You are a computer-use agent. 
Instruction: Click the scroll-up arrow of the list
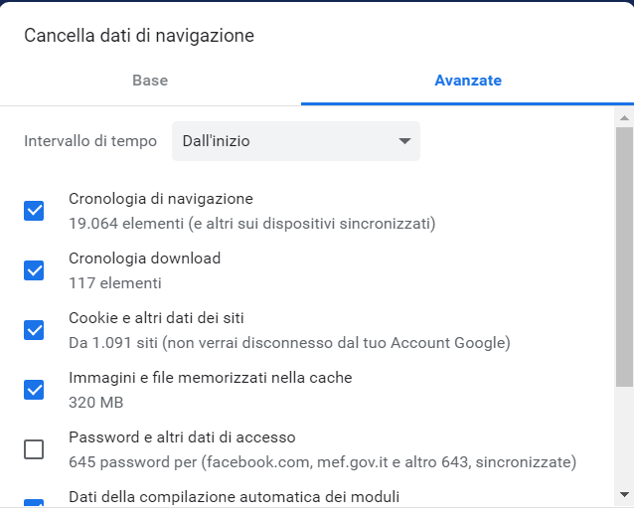pyautogui.click(x=624, y=117)
